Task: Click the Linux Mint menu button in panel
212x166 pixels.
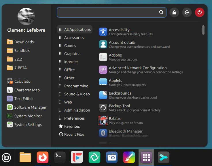Action: click(6, 158)
